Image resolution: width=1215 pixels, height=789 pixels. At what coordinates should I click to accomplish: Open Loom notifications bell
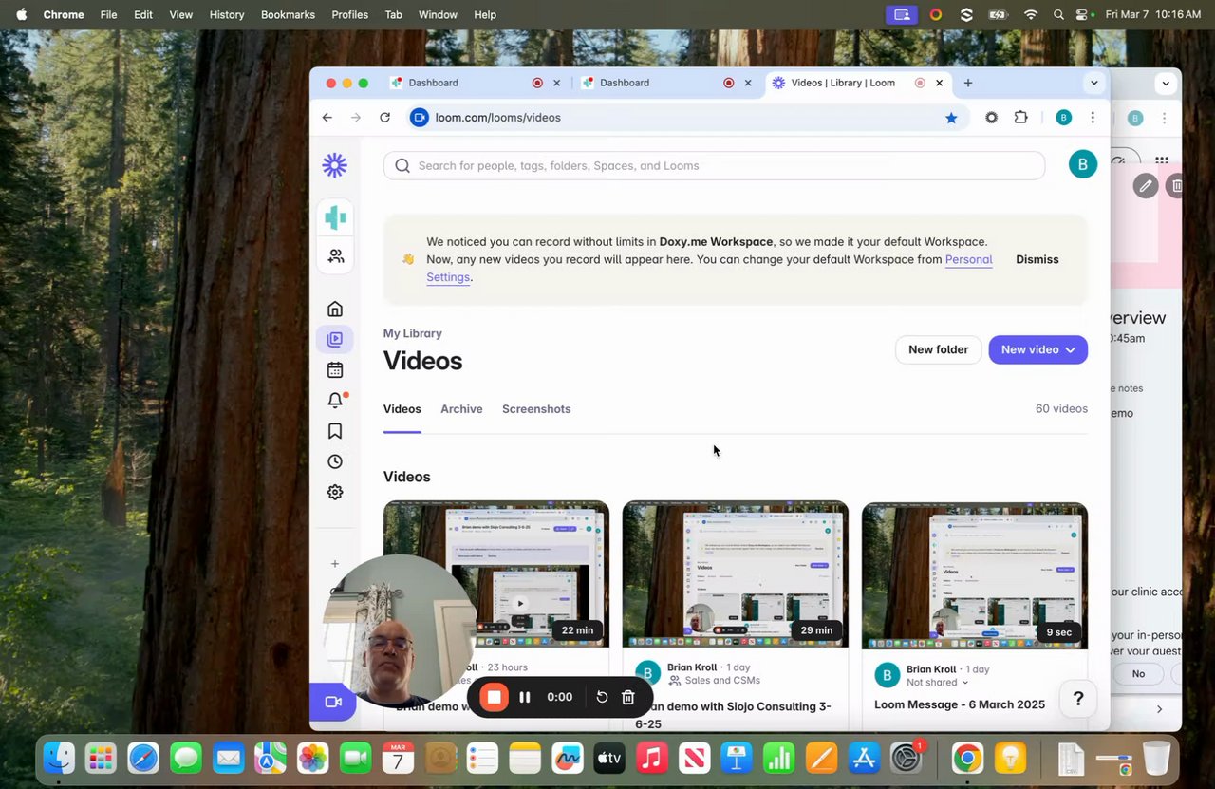335,401
